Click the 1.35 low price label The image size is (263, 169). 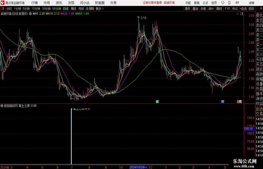tap(76, 99)
